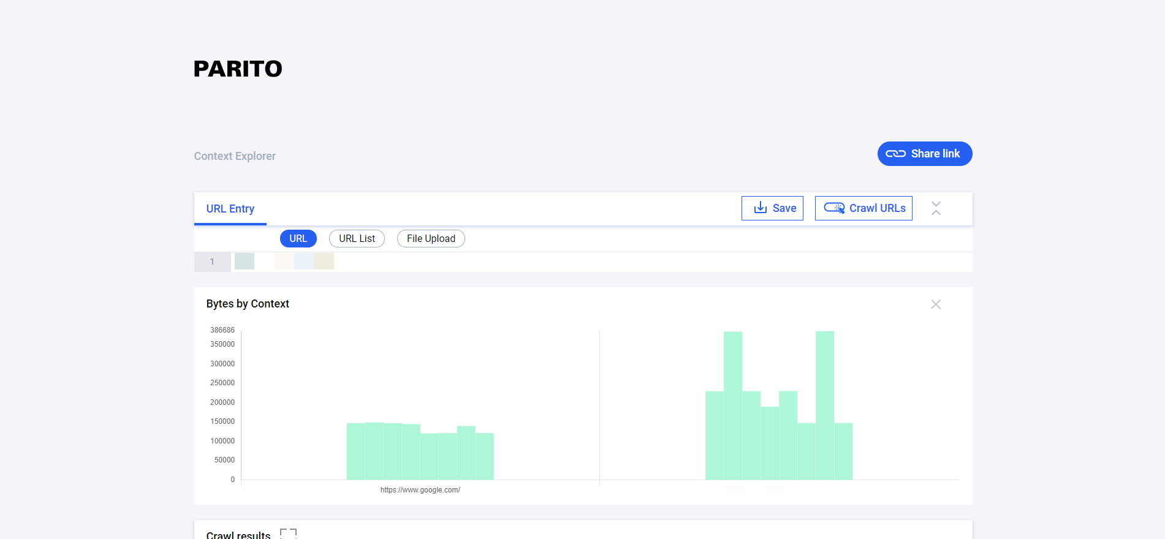Collapse the URL Entry panel
Screen dimensions: 1165x539
(x=935, y=208)
